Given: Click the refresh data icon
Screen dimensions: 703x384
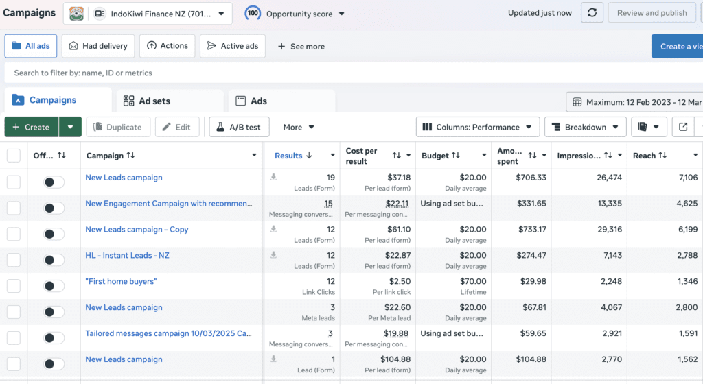Looking at the screenshot, I should 592,13.
